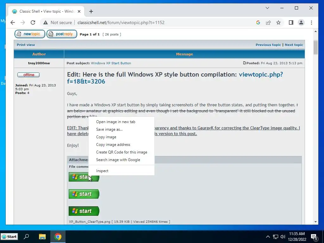Viewport: 324px width, 243px height.
Task: Open the Print view link
Action: tap(26, 45)
